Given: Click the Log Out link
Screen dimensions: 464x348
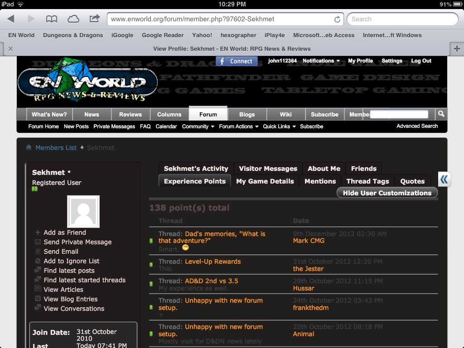Looking at the screenshot, I should coord(421,61).
